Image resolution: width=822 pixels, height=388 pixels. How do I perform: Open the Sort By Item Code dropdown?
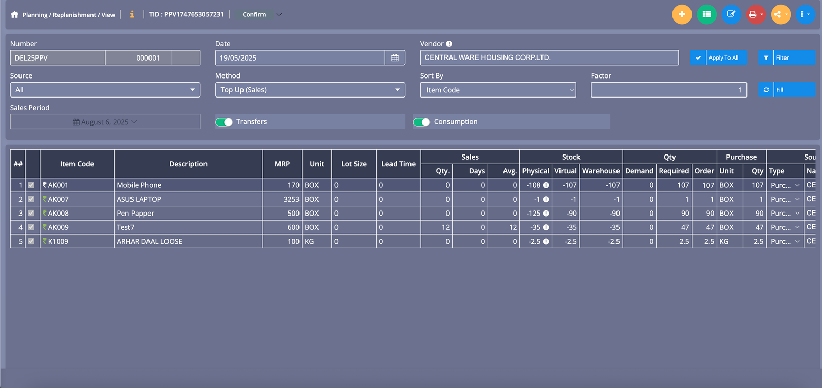[x=498, y=90]
